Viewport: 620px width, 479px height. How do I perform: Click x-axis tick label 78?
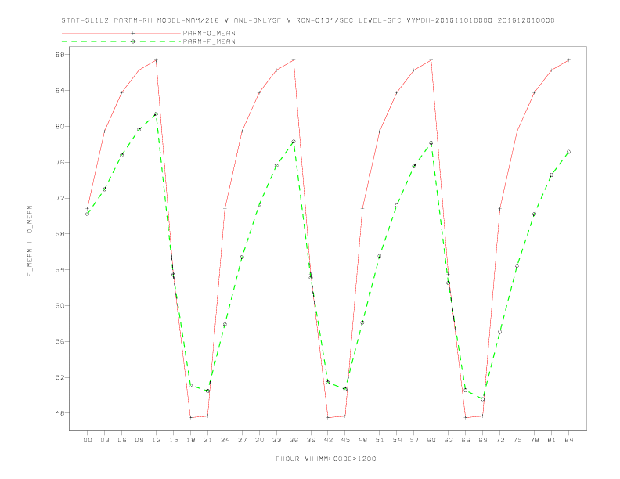[x=534, y=440]
